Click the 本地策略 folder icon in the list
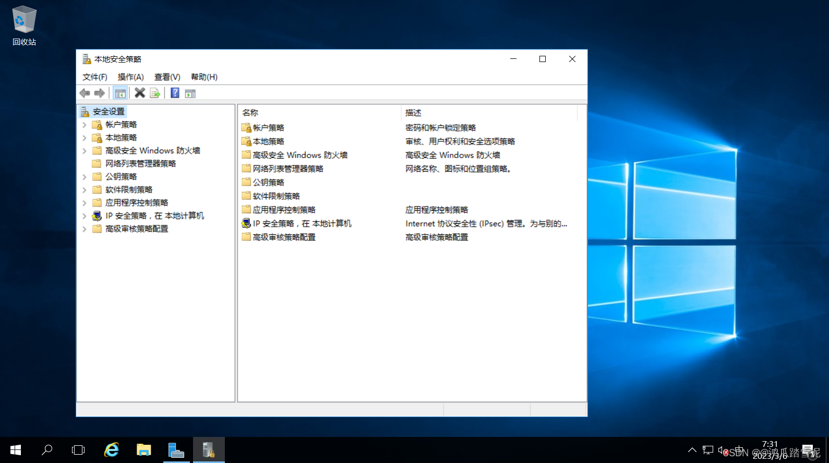 pyautogui.click(x=246, y=141)
